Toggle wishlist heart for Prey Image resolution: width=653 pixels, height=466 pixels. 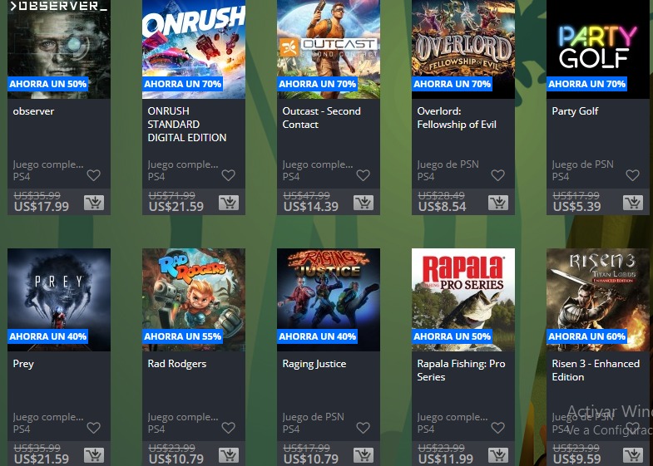pos(94,428)
